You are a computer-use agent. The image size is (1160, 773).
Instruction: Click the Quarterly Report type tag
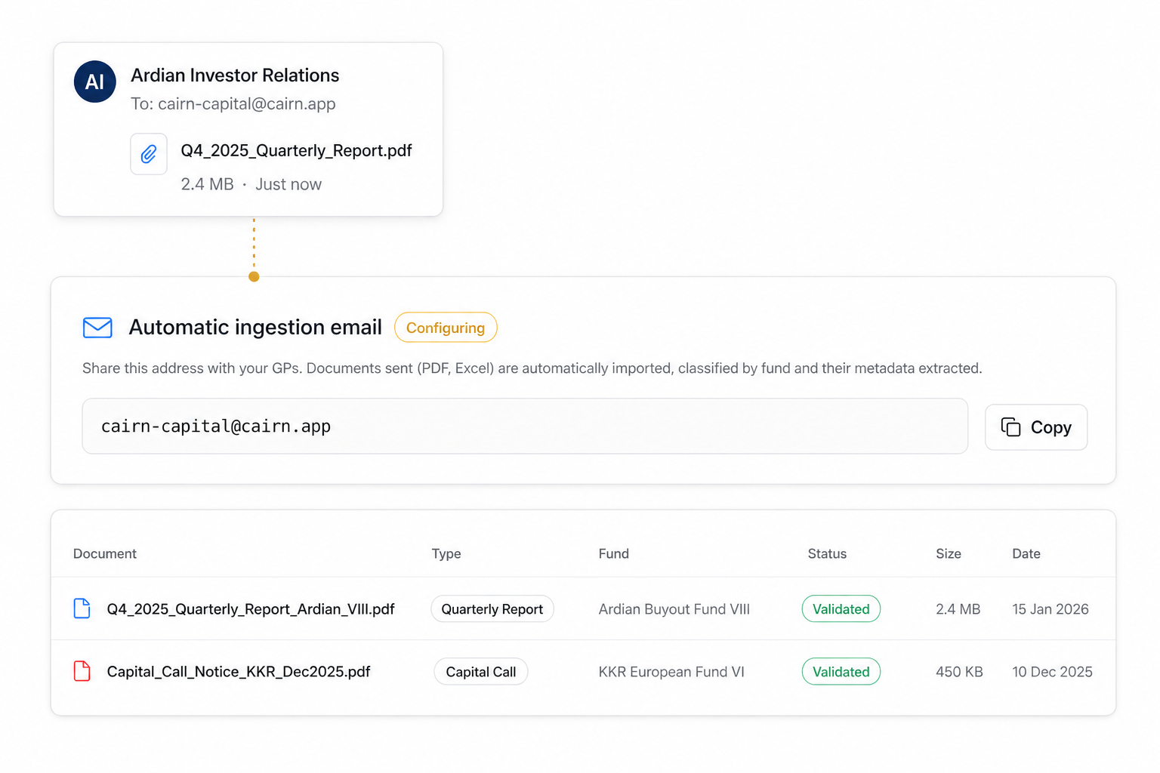pyautogui.click(x=492, y=609)
